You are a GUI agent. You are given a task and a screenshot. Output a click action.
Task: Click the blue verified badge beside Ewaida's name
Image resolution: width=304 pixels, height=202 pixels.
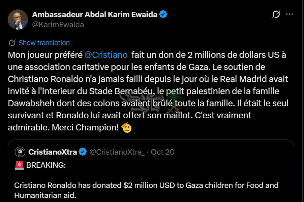(163, 14)
